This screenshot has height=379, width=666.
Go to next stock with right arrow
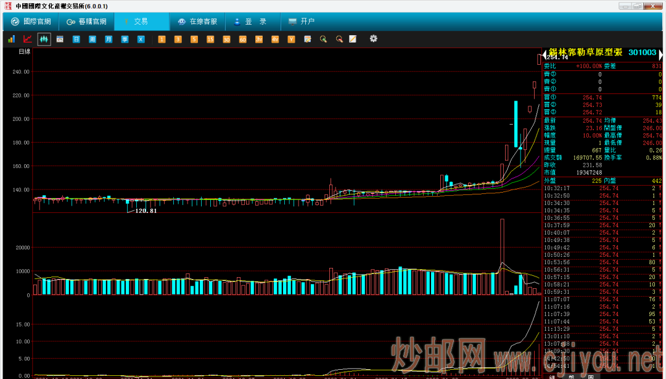tap(660, 53)
